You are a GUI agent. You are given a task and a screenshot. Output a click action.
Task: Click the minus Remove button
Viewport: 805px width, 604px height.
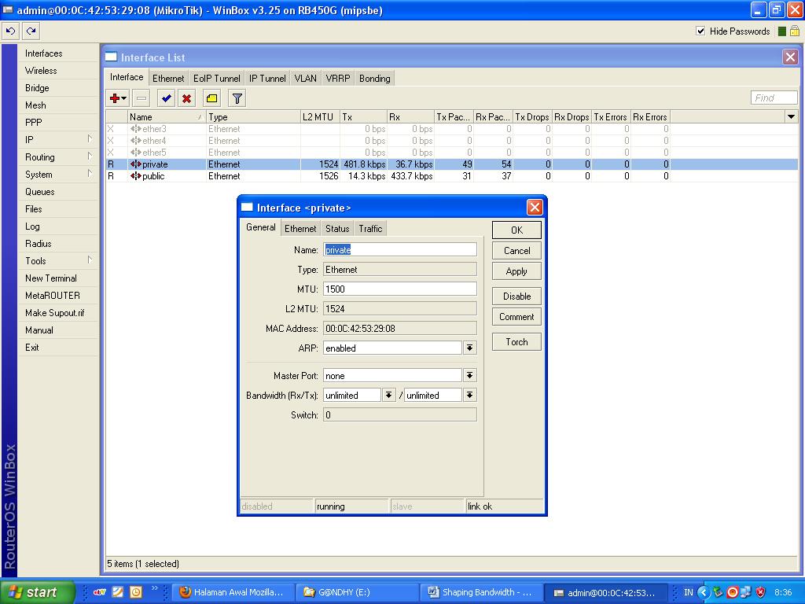click(142, 98)
